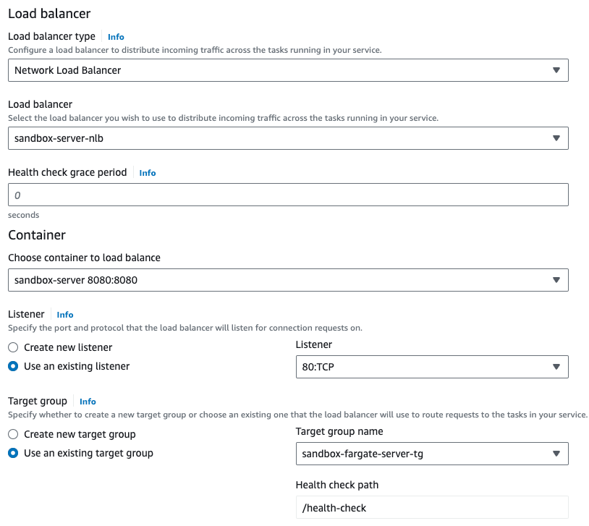Choose Create new target group radio

(13, 434)
